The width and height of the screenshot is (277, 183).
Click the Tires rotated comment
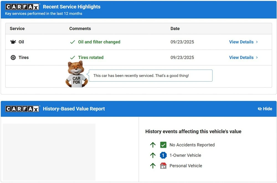(x=91, y=57)
